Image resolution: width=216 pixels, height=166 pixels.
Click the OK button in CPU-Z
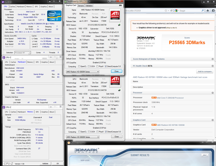pyautogui.click(x=58, y=164)
